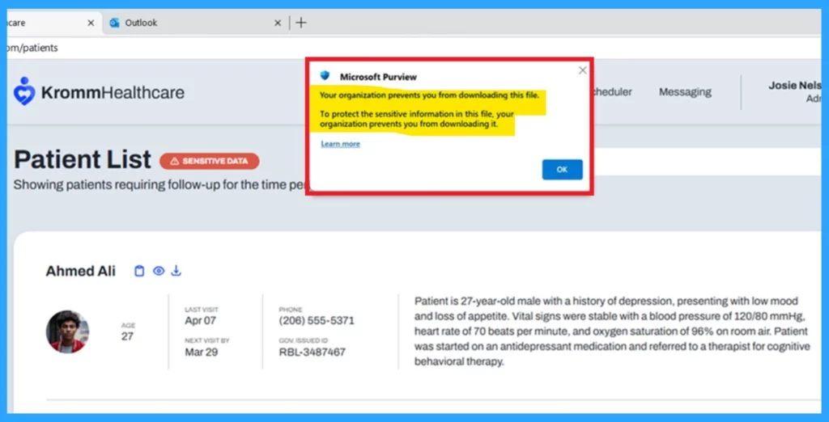Copy Ahmed Ali's record with clipboard icon
This screenshot has width=829, height=422.
[139, 271]
